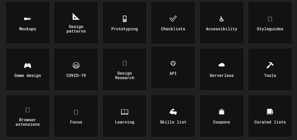Viewport: 297px width, 140px height.
Task: Select the Skills list label
Action: [173, 122]
